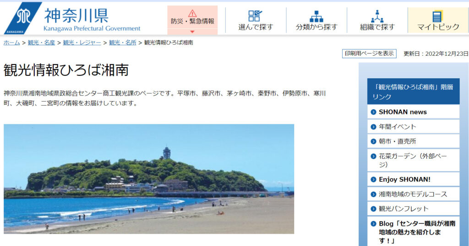Click the 分類から探す hierarchy icon
The width and height of the screenshot is (469, 246).
point(316,16)
